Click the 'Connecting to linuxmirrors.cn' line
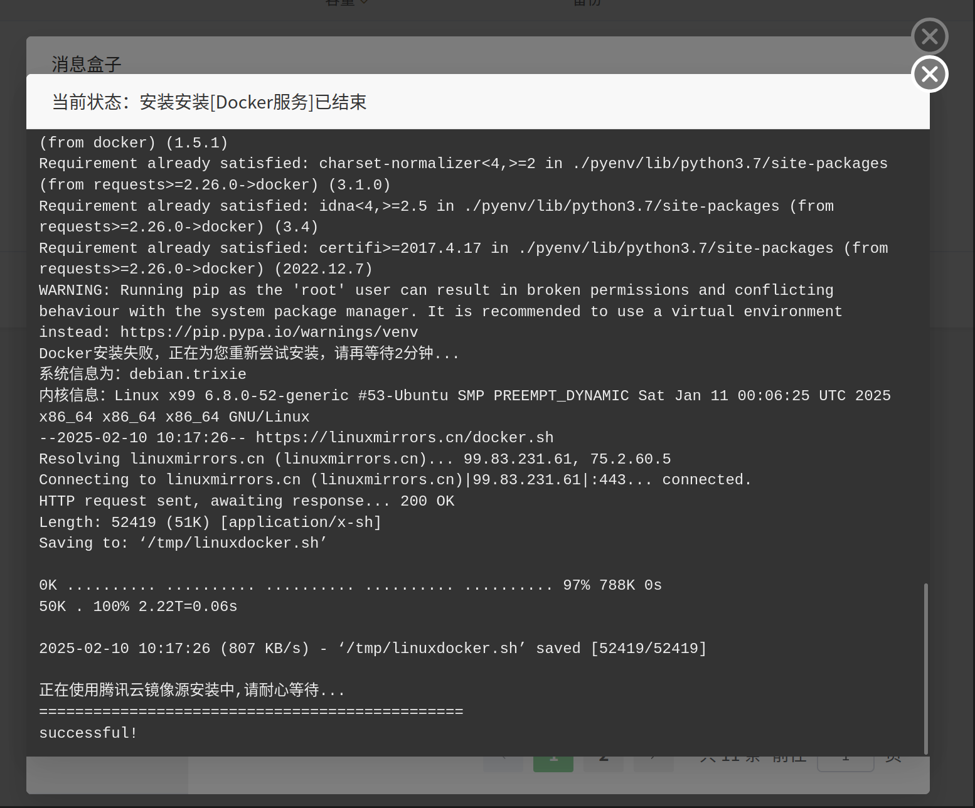975x808 pixels. click(395, 479)
